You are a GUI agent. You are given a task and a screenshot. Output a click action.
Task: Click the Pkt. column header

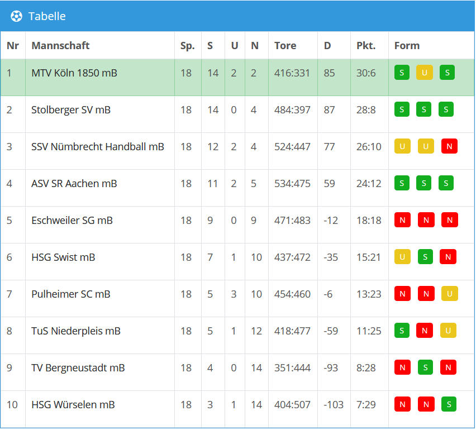366,46
